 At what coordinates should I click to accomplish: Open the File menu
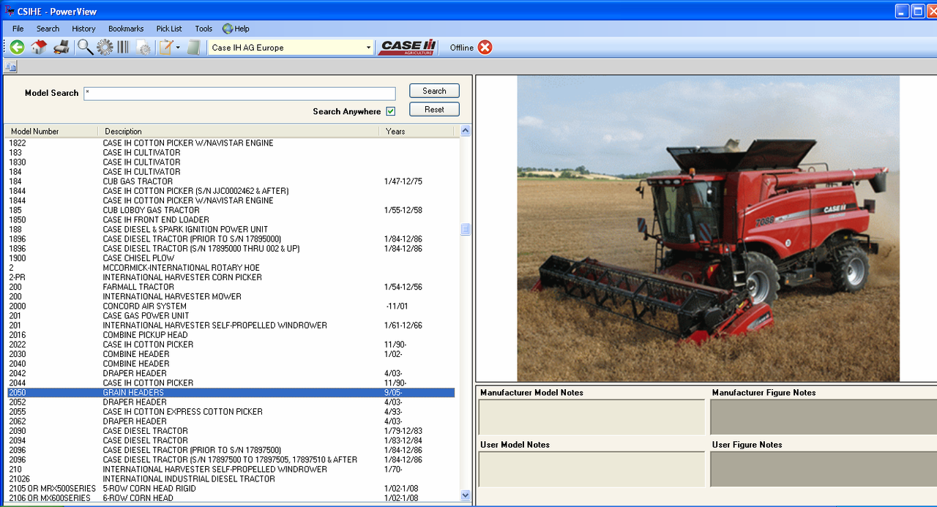pyautogui.click(x=18, y=29)
